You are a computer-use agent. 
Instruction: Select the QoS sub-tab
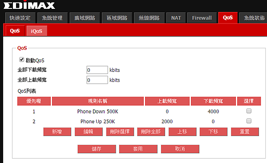point(15,31)
